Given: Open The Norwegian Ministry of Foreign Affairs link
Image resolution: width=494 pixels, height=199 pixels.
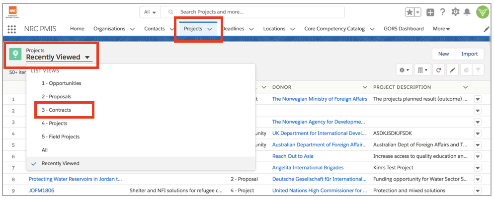Looking at the screenshot, I should coord(320,99).
